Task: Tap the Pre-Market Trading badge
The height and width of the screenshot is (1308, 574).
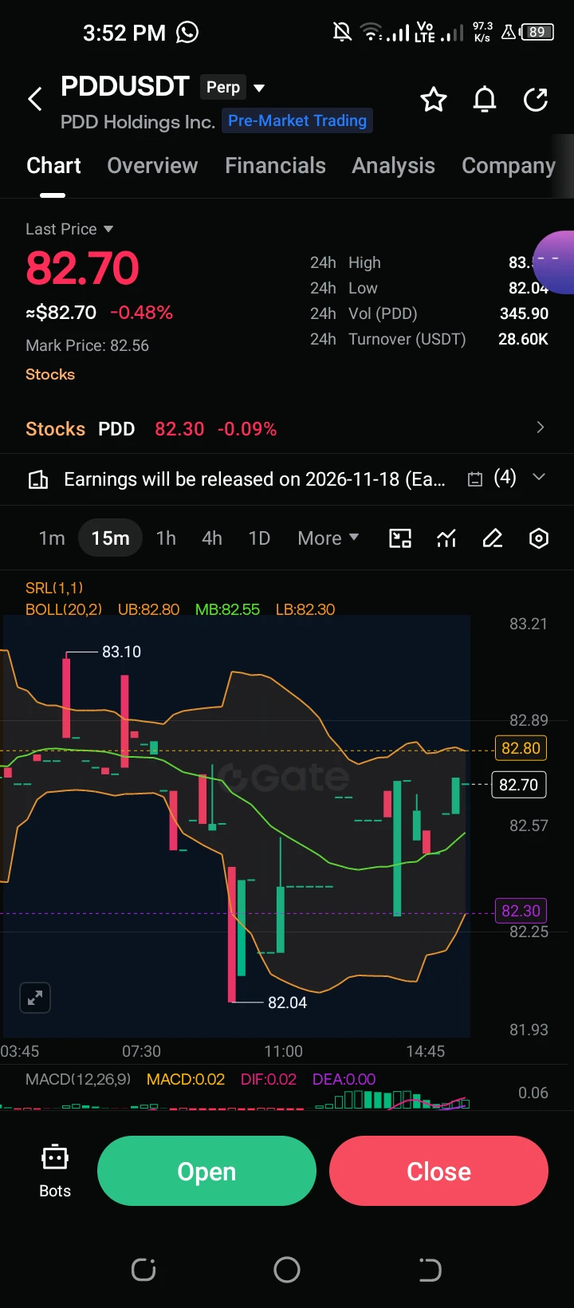Action: [x=297, y=120]
